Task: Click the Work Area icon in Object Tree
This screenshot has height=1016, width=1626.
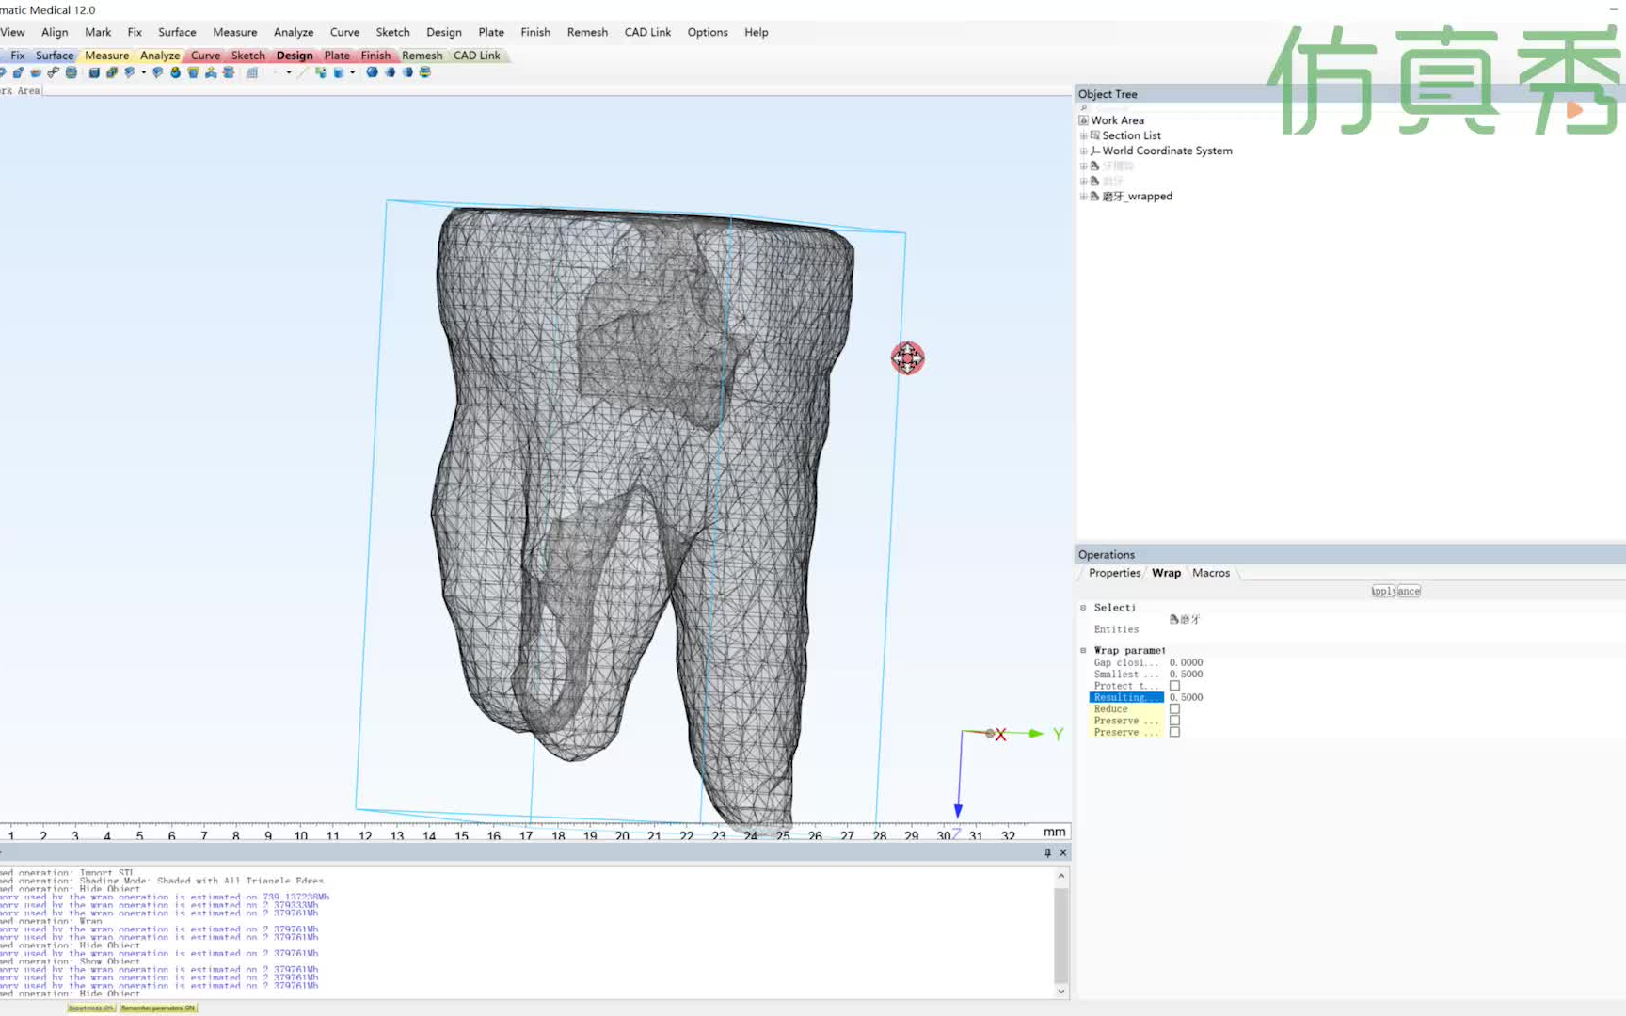Action: pyautogui.click(x=1083, y=120)
